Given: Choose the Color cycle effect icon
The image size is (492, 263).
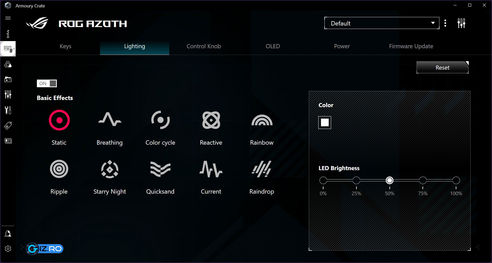Looking at the screenshot, I should click(160, 120).
